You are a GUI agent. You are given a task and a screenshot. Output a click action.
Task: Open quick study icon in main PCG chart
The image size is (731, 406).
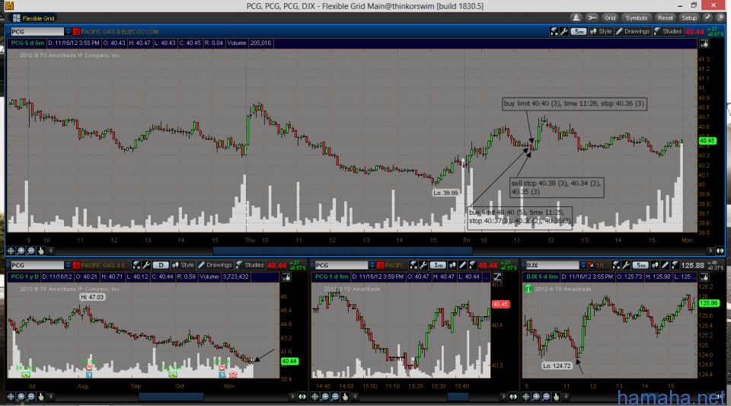[x=554, y=32]
